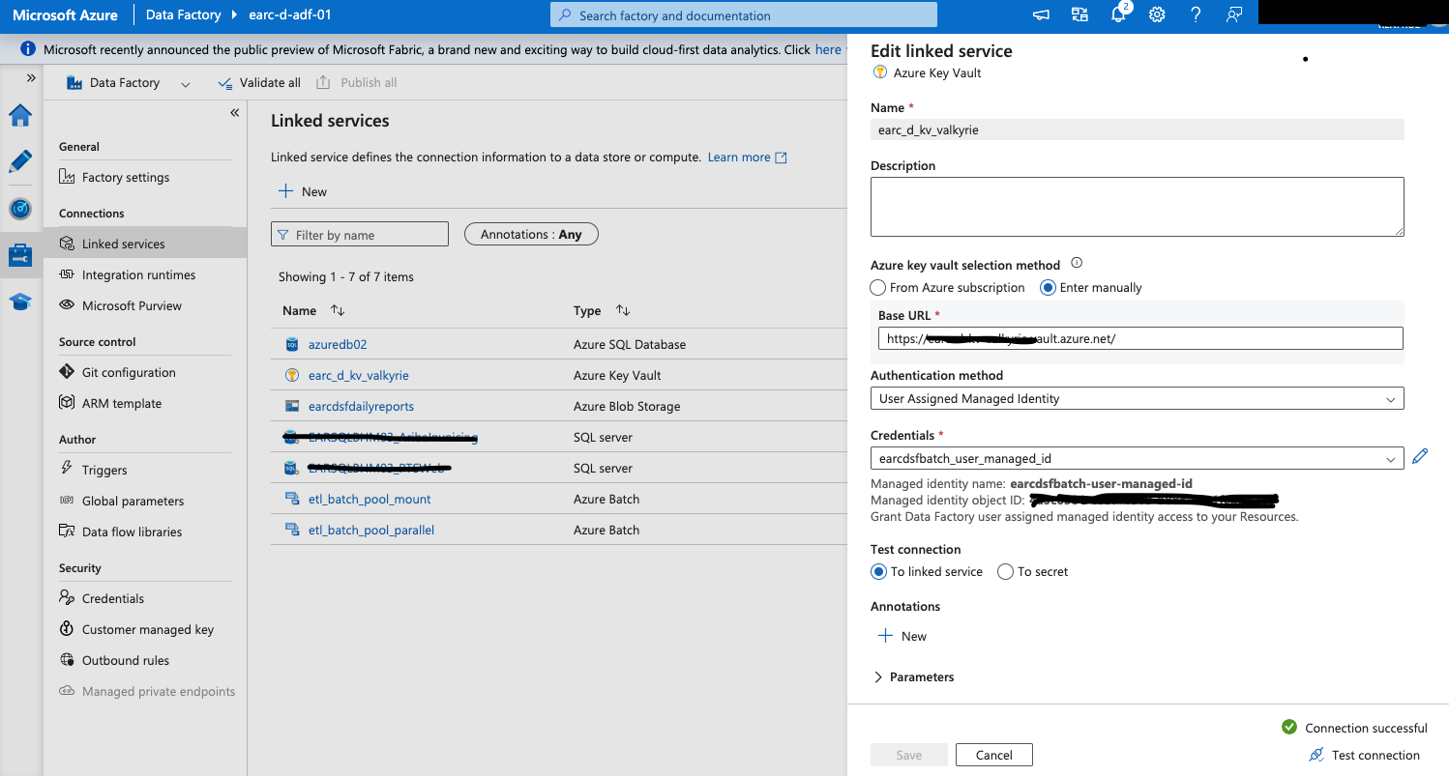The height and width of the screenshot is (776, 1449).
Task: Click info icon next to key vault selection method
Action: tap(1077, 263)
